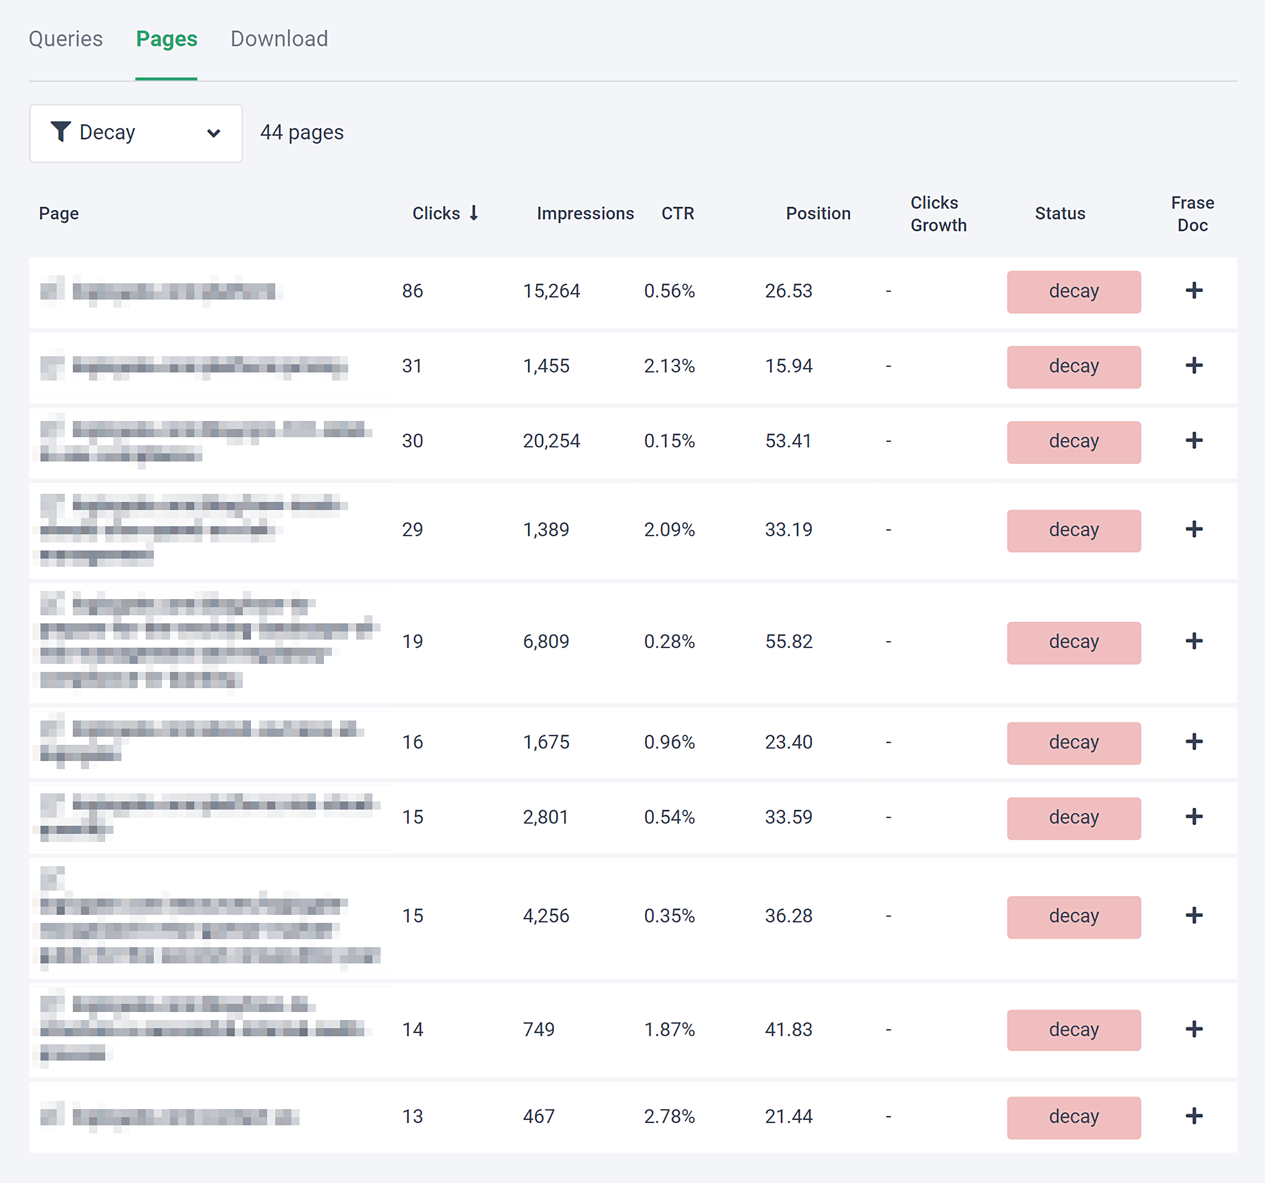Click the decay status badge on the first row

coord(1073,291)
